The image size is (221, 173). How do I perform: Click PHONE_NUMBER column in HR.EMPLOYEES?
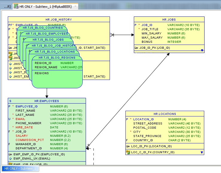(28, 123)
